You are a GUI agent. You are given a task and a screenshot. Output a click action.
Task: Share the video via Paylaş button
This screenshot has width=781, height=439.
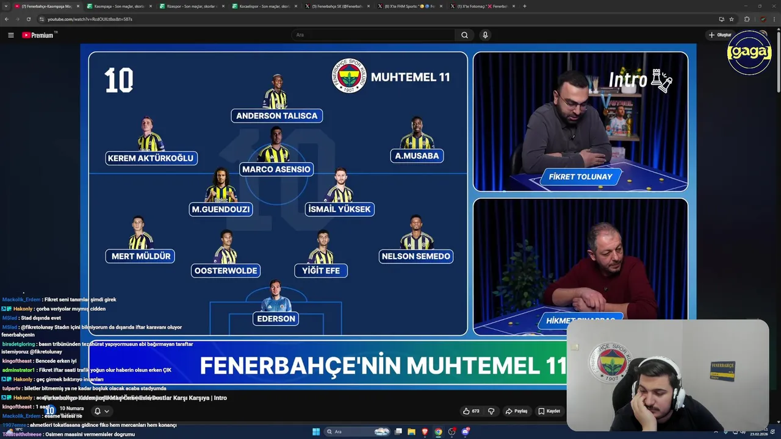pos(516,411)
